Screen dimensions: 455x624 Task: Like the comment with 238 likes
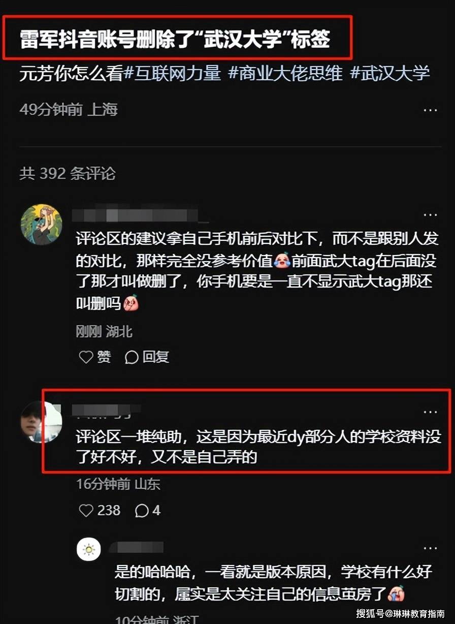pos(100,510)
